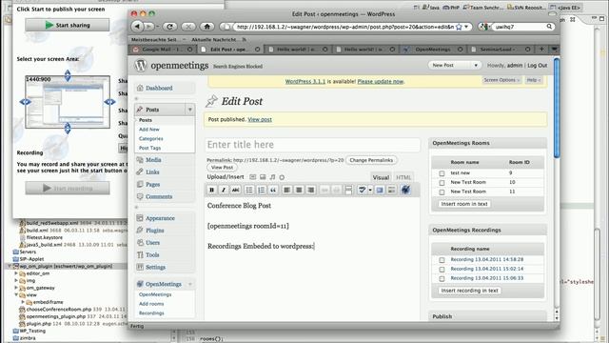Open Screen Options dropdown
The image size is (609, 343).
tap(501, 80)
